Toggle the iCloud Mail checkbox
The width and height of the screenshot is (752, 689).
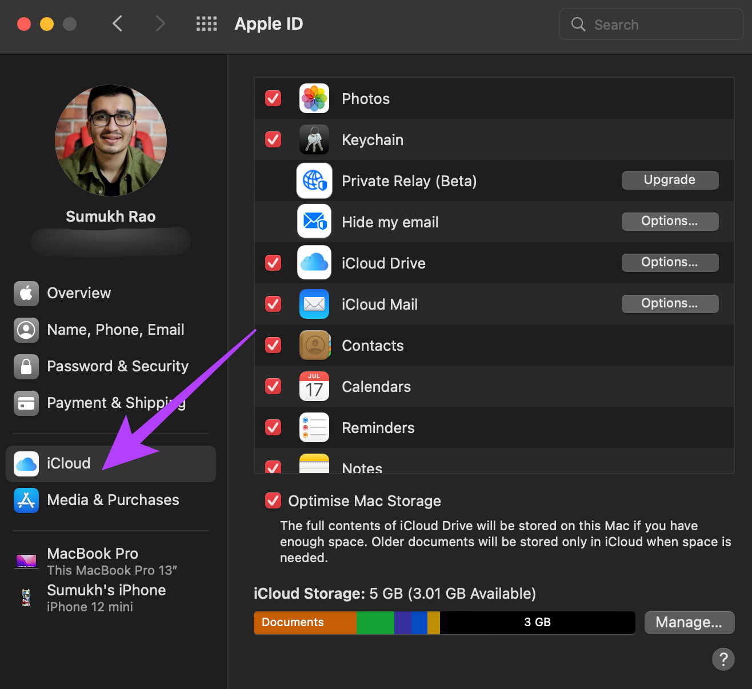point(273,304)
